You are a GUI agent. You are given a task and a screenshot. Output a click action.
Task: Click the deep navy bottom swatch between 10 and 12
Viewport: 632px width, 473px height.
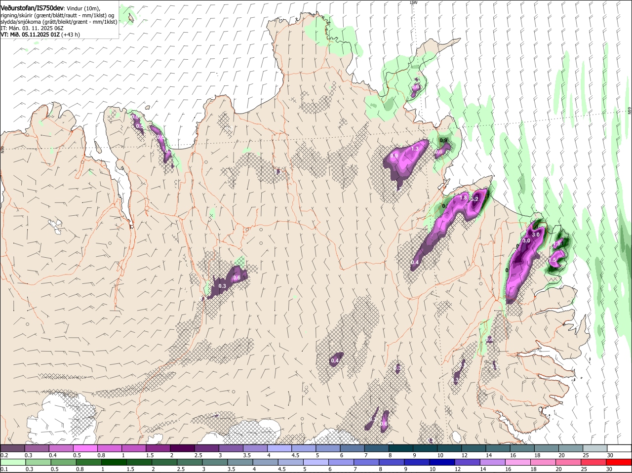443,462
